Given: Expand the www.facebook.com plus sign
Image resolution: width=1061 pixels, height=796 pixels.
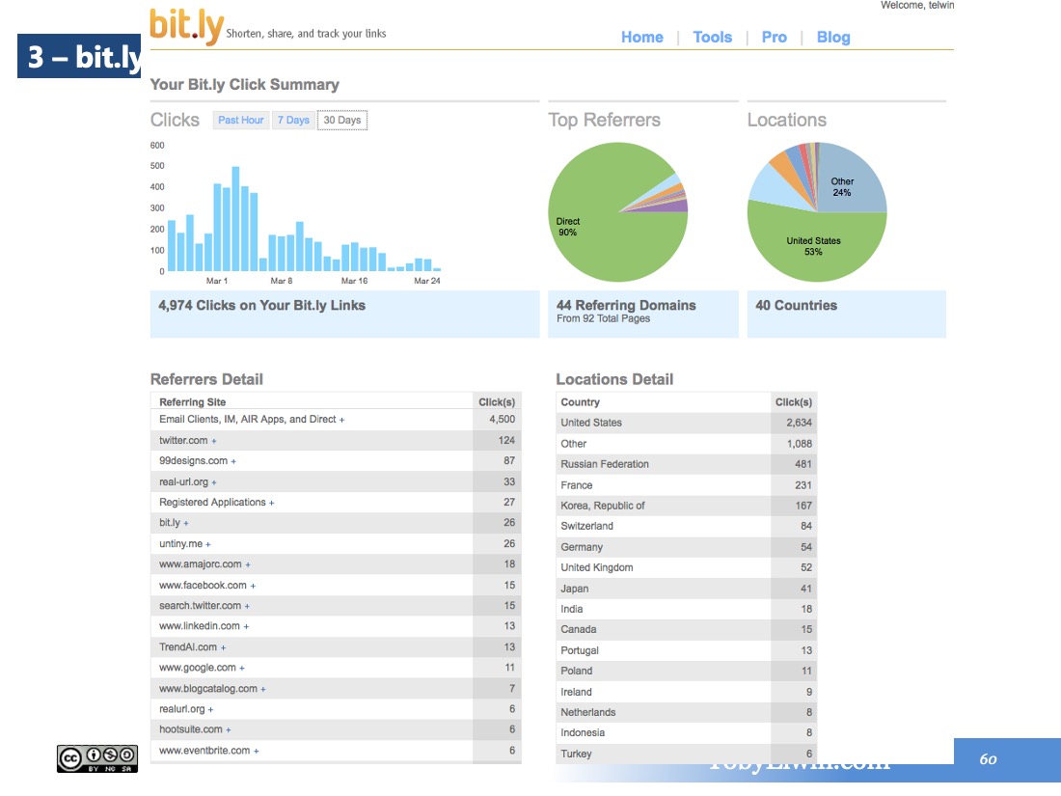Looking at the screenshot, I should 253,586.
